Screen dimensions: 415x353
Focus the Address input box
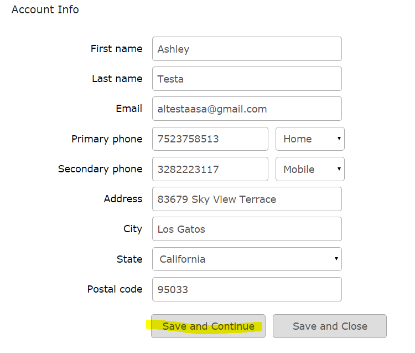[247, 199]
